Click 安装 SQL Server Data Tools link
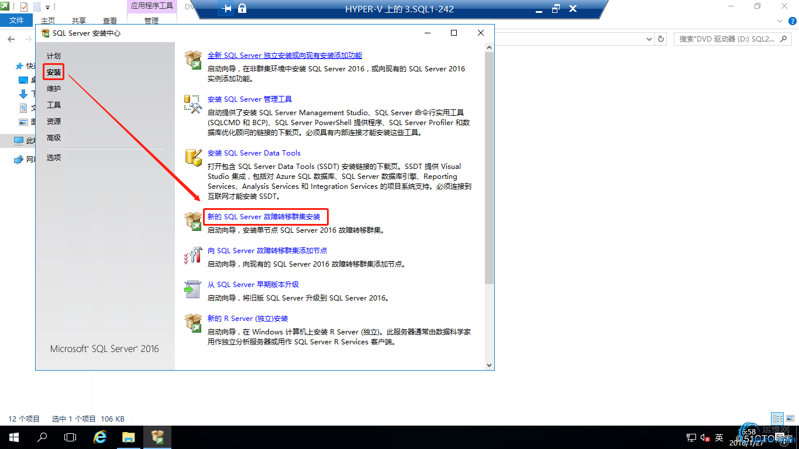This screenshot has height=449, width=799. pos(254,153)
